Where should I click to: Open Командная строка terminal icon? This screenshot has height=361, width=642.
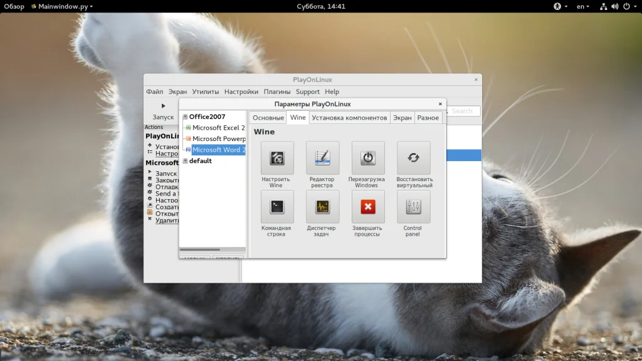click(x=276, y=207)
